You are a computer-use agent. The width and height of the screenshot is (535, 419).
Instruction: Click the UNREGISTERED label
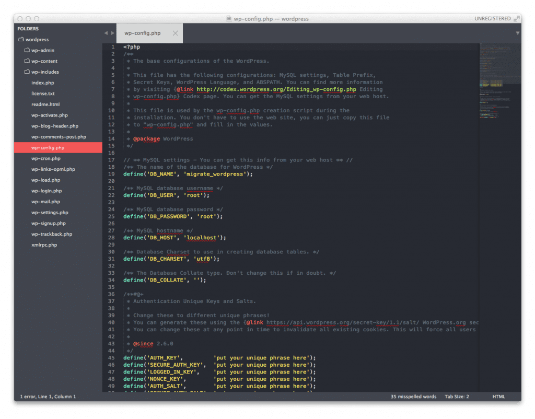492,18
